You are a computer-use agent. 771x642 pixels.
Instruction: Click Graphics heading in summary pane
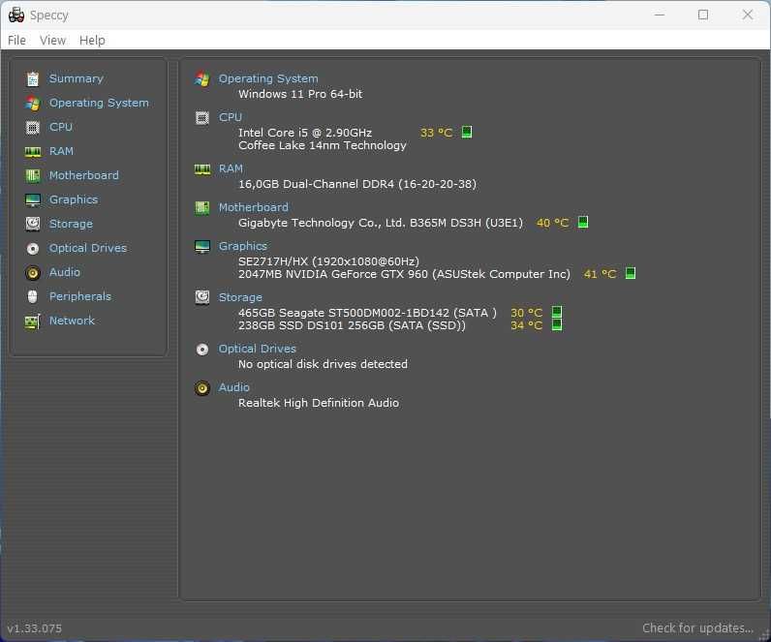click(x=243, y=246)
